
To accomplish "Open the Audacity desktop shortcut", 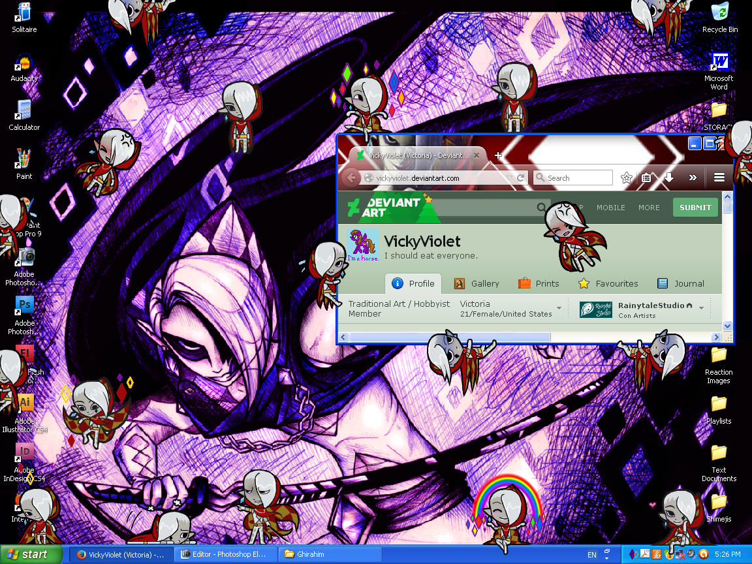I will pyautogui.click(x=24, y=67).
